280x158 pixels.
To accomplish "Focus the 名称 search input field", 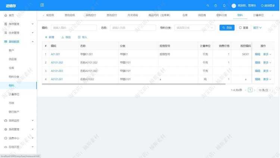I will click(x=133, y=28).
